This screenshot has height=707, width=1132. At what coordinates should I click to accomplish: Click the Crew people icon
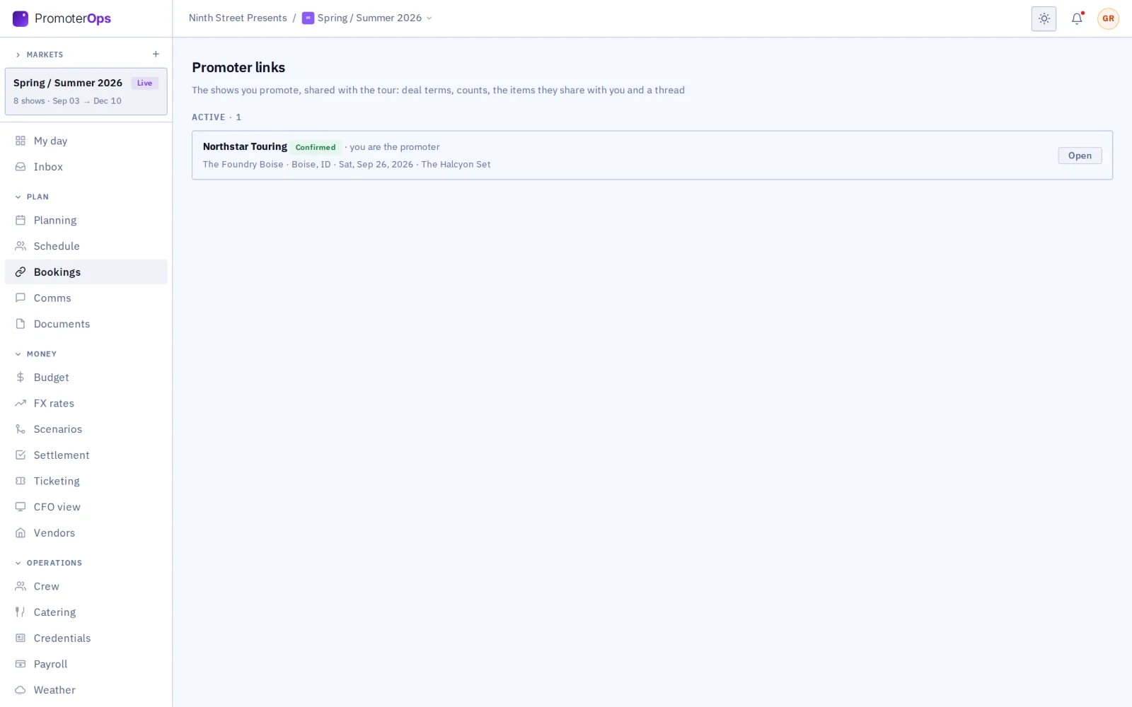coord(21,586)
